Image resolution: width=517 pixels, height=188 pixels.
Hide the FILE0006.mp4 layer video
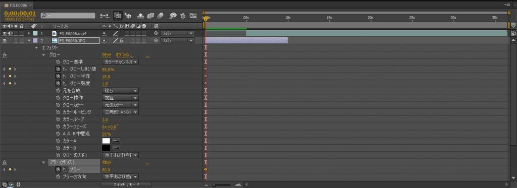[x=5, y=33]
